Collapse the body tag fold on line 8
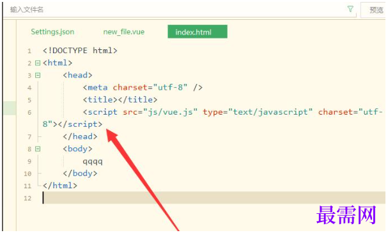This screenshot has height=235, width=388. (x=38, y=149)
